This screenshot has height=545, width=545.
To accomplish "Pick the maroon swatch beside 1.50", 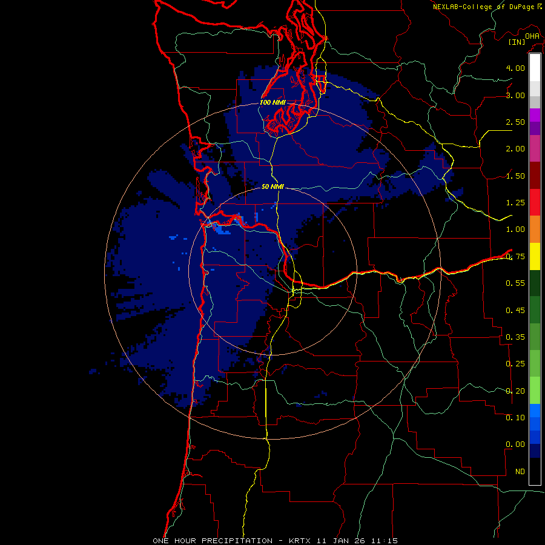I will coord(535,176).
